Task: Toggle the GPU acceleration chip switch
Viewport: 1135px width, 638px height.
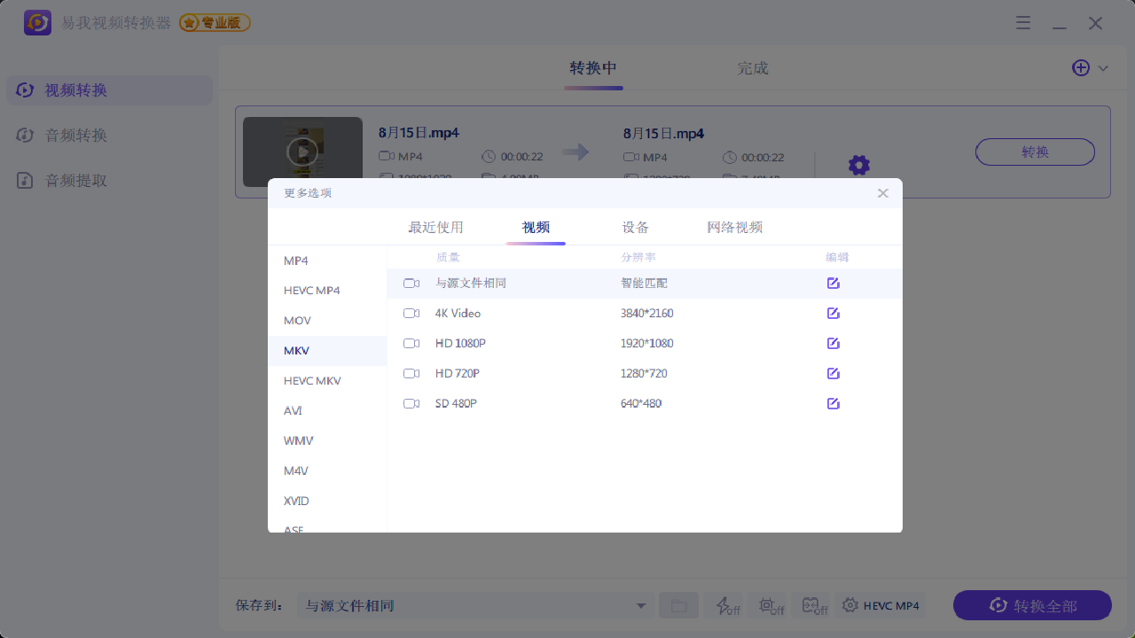Action: [x=771, y=606]
